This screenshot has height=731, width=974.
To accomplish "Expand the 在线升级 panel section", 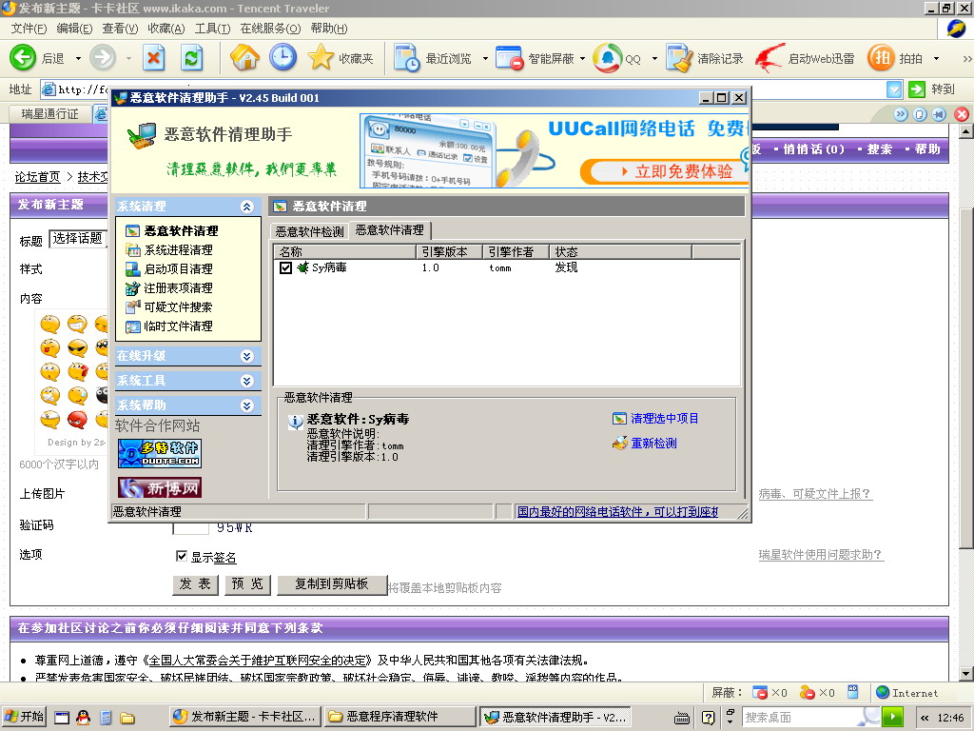I will coord(246,356).
